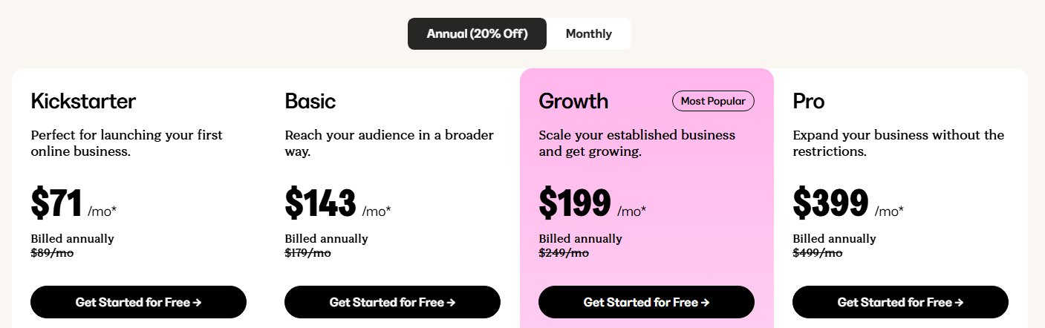1045x328 pixels.
Task: Click the Basic plan title
Action: click(x=310, y=101)
